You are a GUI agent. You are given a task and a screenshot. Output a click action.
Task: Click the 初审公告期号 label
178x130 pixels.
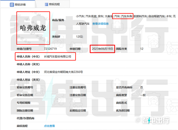[25, 87]
